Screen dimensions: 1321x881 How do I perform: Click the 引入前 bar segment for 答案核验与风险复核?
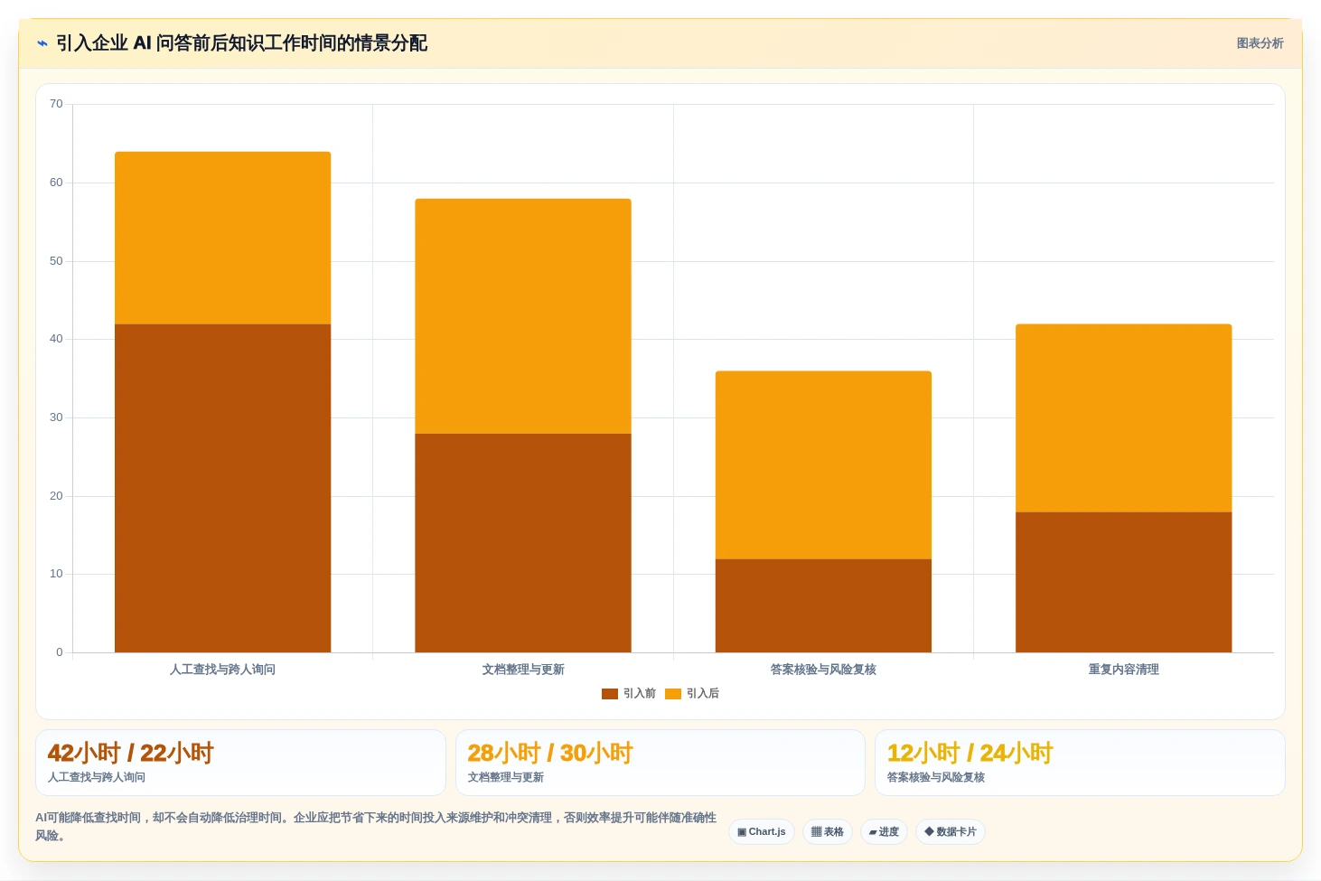[823, 605]
